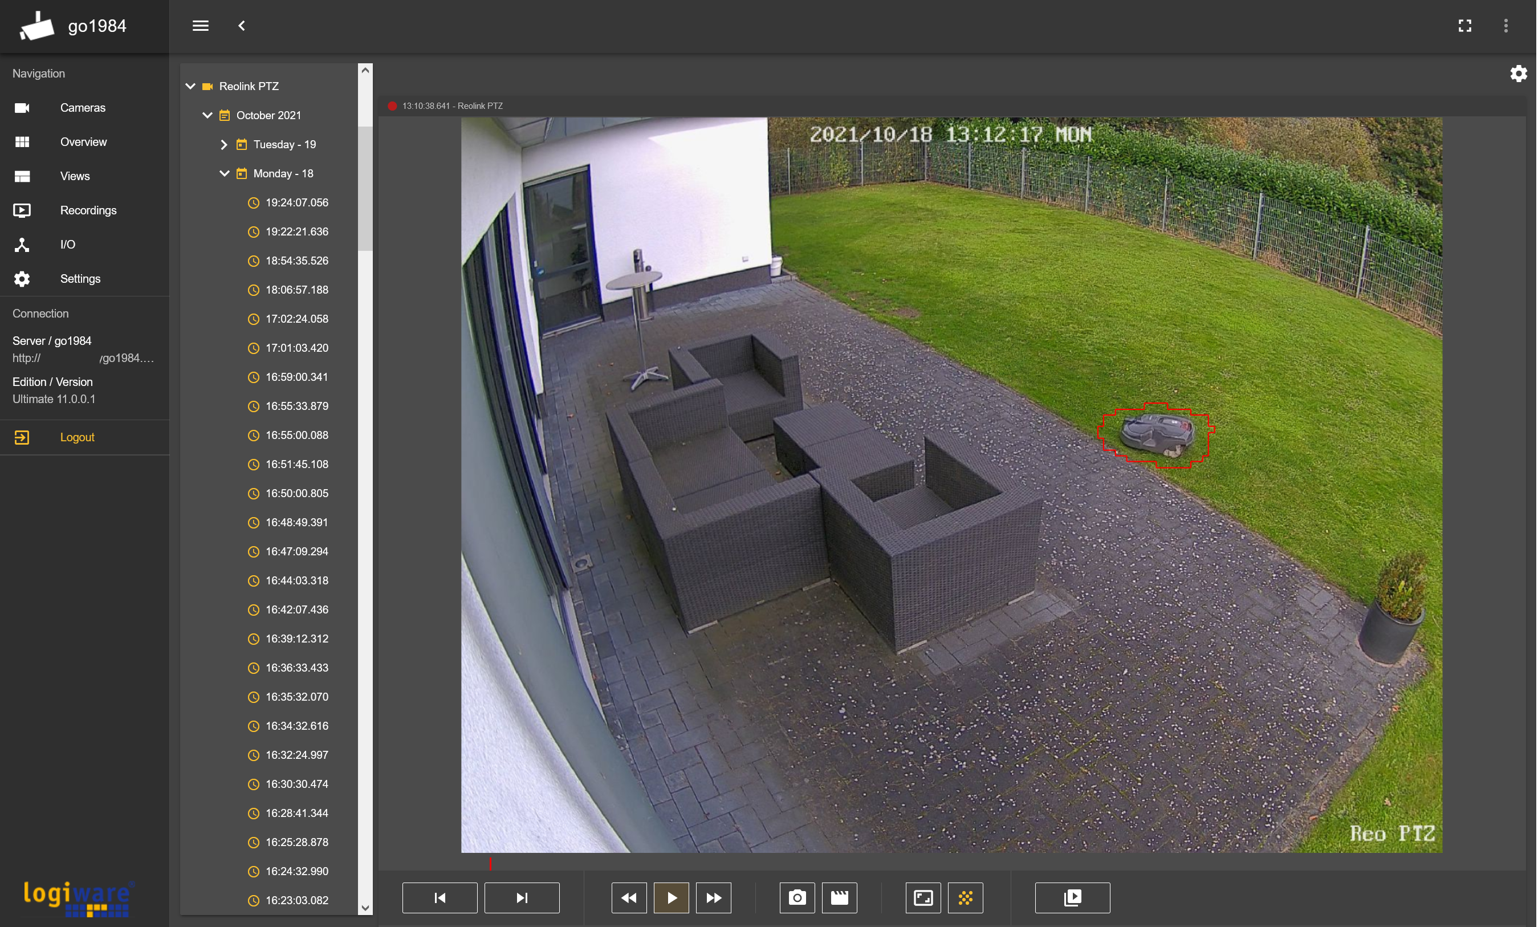
Task: Click the I/O network icon
Action: click(22, 245)
